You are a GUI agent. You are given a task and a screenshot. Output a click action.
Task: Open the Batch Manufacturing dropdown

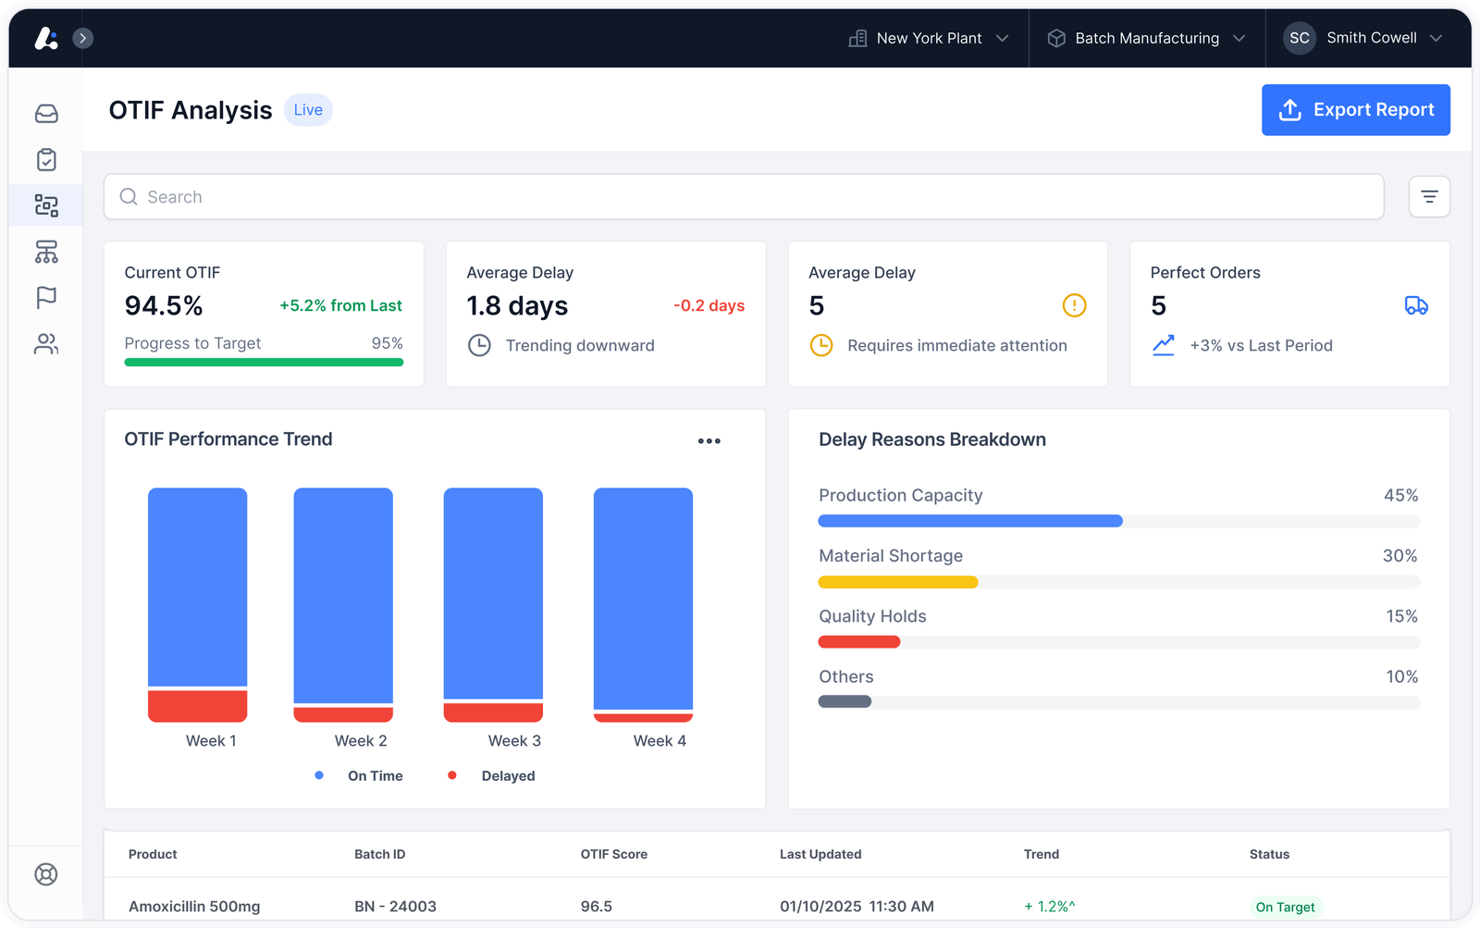click(1147, 38)
